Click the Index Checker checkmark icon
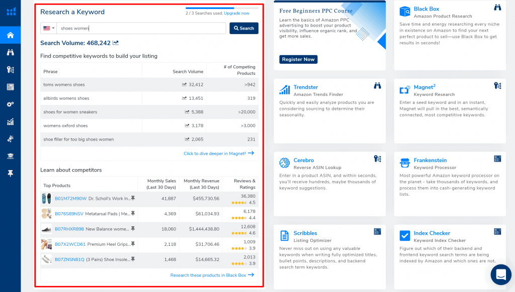This screenshot has width=515, height=292. 405,236
